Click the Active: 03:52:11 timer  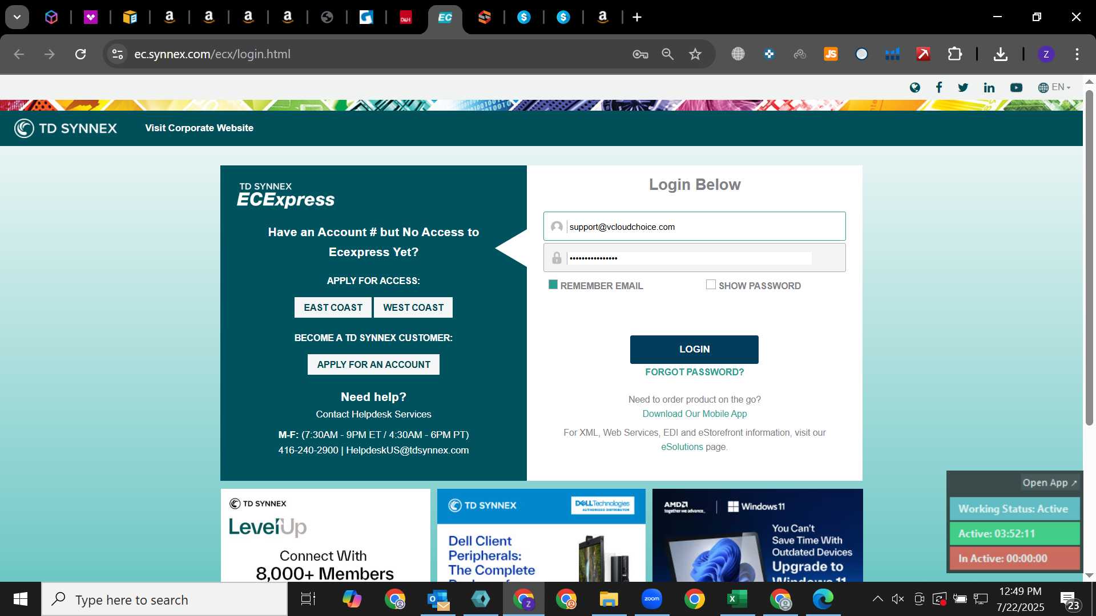1014,534
